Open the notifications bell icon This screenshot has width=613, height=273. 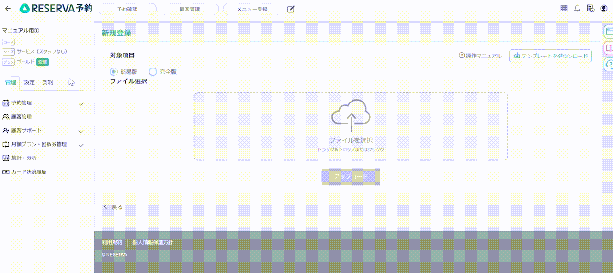point(577,9)
